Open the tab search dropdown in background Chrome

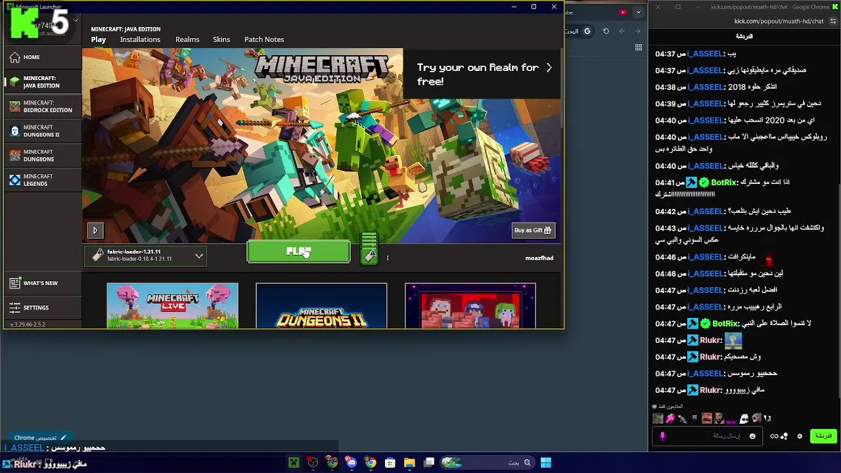[638, 12]
